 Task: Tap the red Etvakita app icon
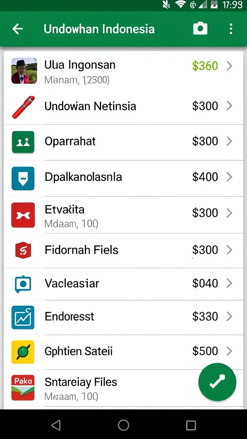coord(23,215)
